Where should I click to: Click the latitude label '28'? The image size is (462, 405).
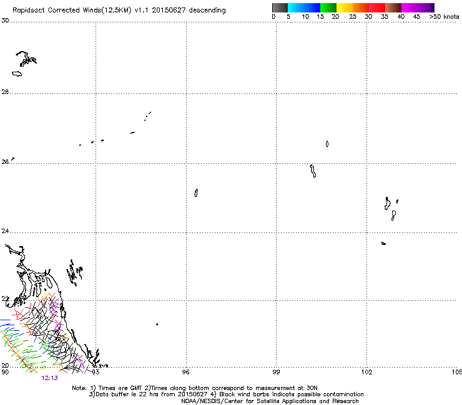(5, 92)
